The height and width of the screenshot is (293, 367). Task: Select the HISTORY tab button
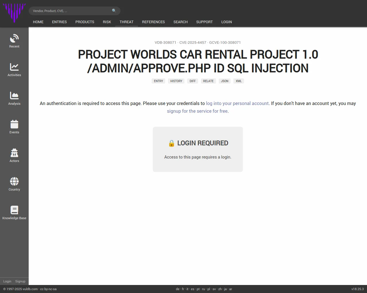coord(176,81)
